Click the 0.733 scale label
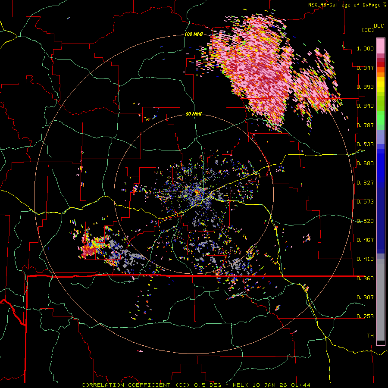This screenshot has width=388, height=388. 365,144
